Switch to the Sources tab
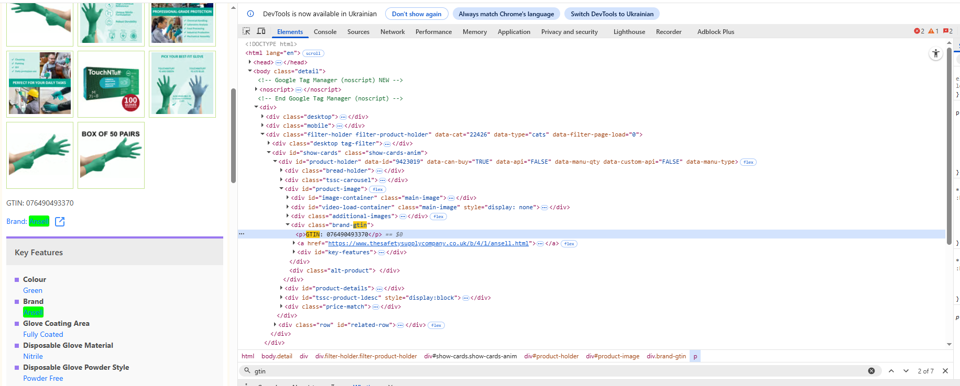The height and width of the screenshot is (386, 960). point(358,32)
